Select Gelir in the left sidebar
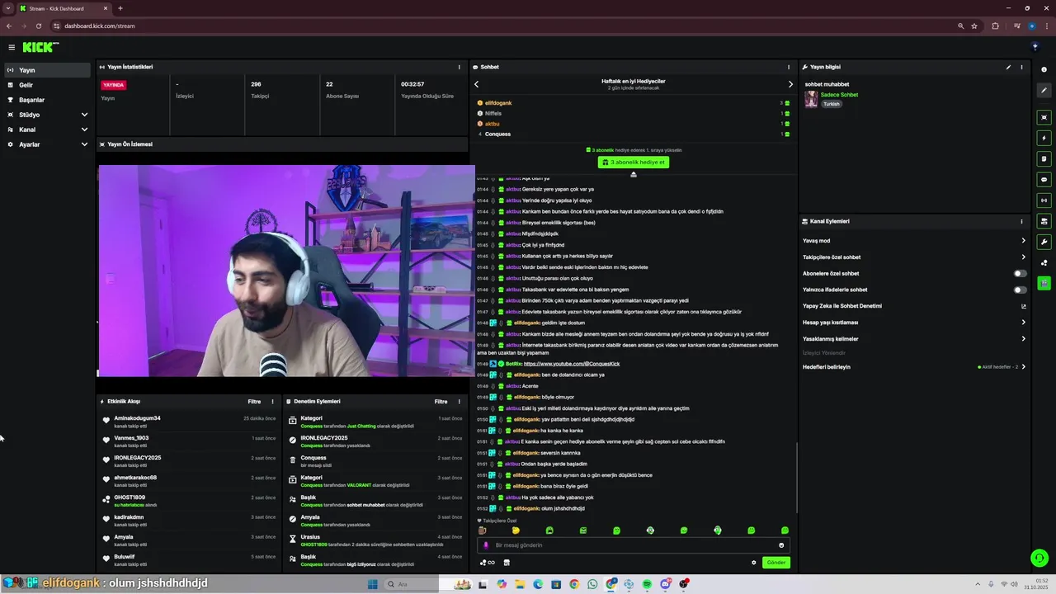Image resolution: width=1056 pixels, height=594 pixels. click(46, 85)
